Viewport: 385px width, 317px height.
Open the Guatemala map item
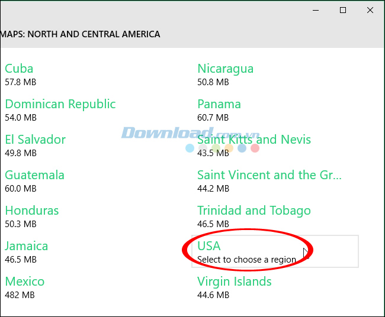[x=34, y=175]
